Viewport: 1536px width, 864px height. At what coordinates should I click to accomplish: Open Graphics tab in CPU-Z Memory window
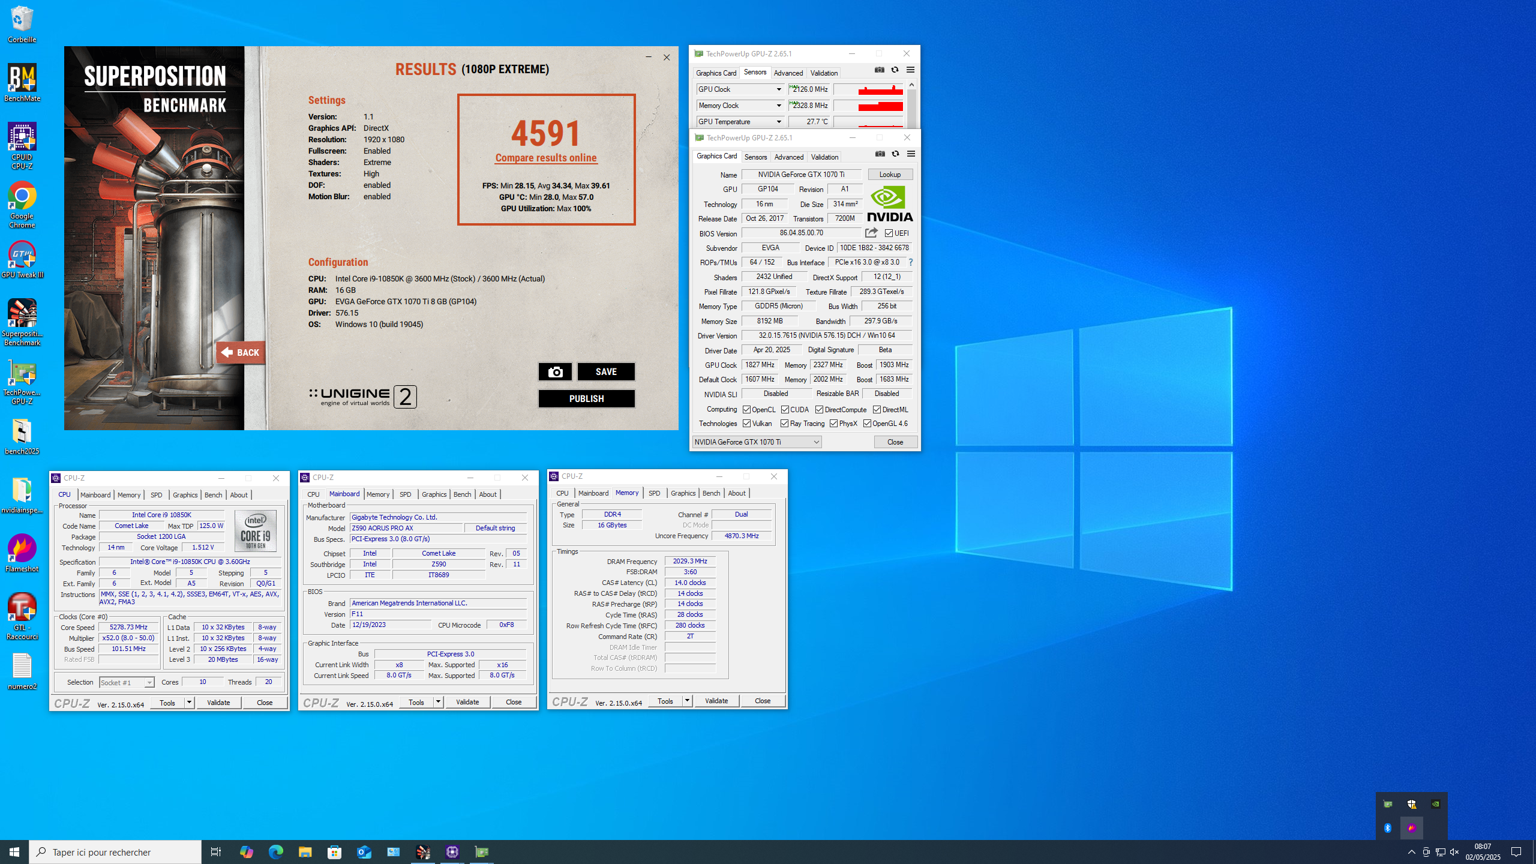tap(683, 493)
